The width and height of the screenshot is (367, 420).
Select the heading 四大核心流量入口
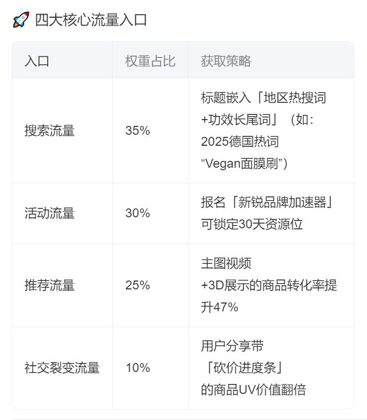(91, 20)
